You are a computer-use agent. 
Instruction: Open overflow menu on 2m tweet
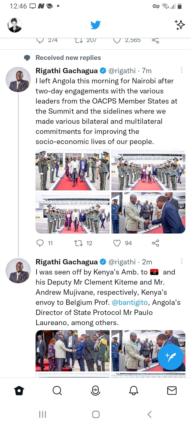tap(182, 261)
